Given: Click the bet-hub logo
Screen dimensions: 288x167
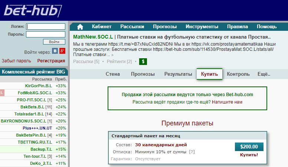Looking at the screenshot, I should point(33,10).
